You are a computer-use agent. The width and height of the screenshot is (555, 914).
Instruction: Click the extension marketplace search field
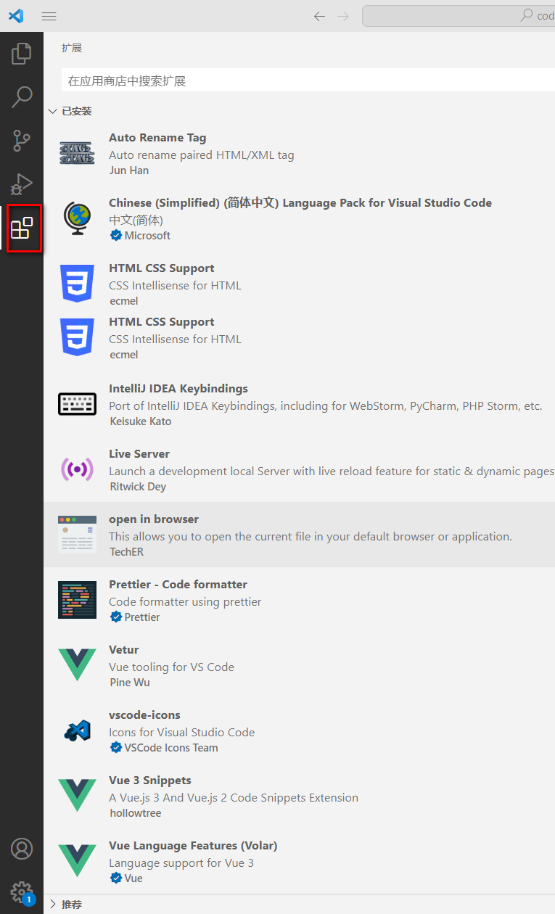(x=305, y=81)
